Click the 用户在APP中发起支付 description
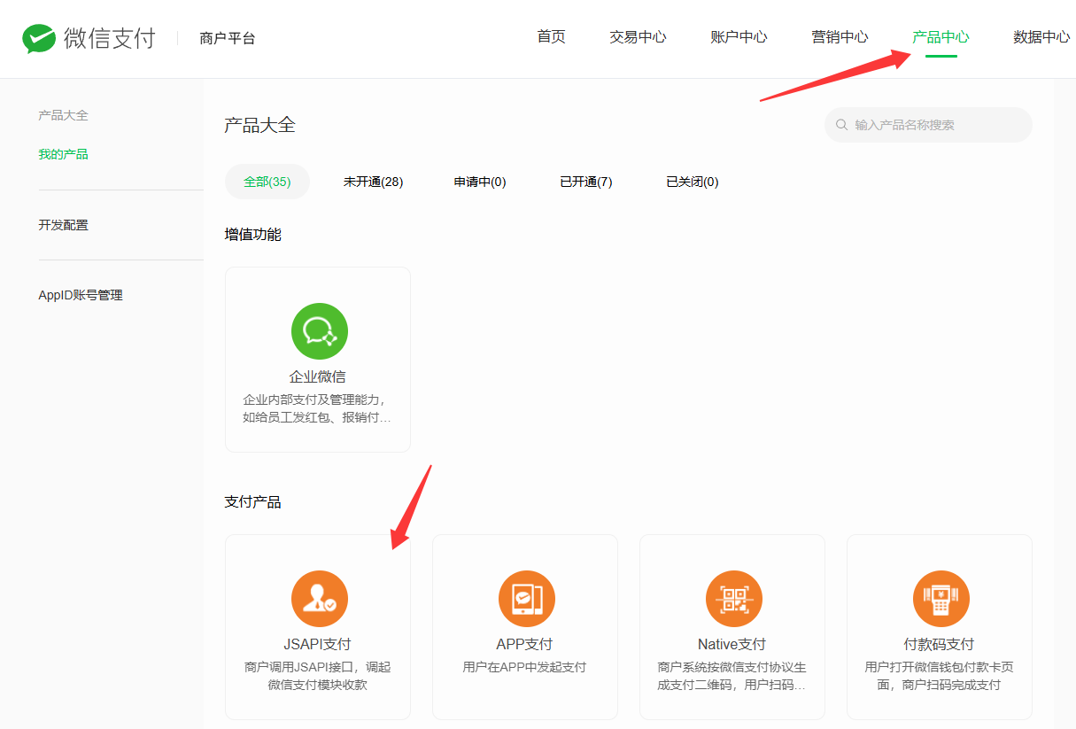This screenshot has height=729, width=1076. [x=524, y=667]
